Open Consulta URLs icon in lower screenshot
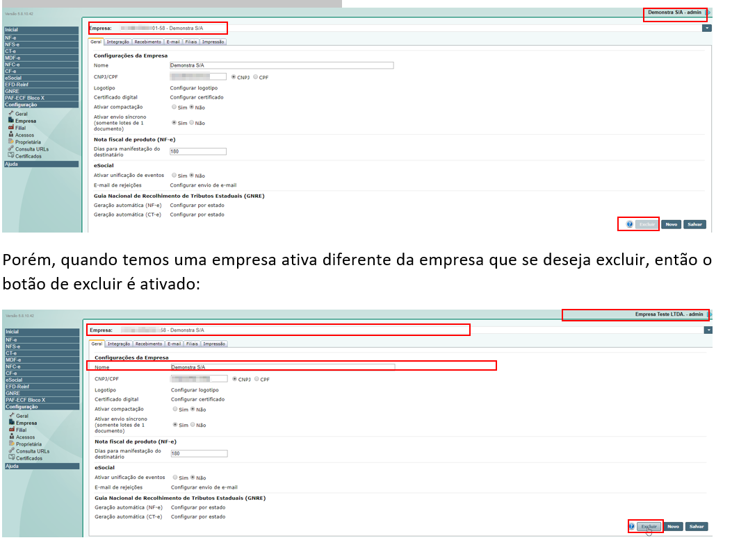 click(x=12, y=451)
